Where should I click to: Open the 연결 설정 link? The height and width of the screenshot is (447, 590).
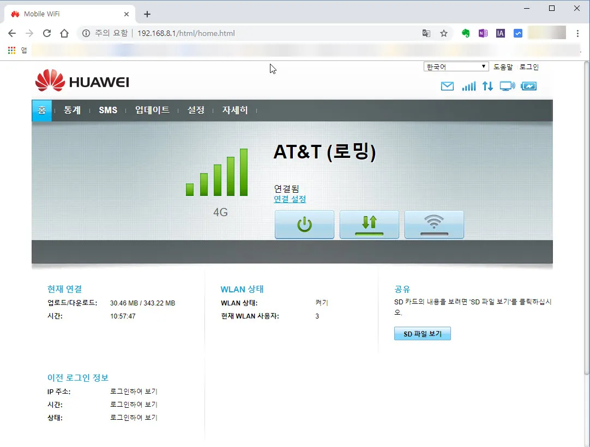(290, 199)
